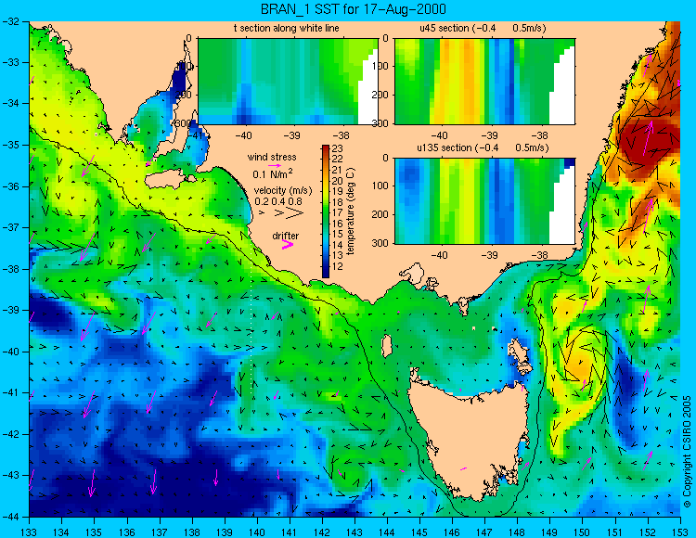Click the colorbar tick label 15
The image size is (696, 538).
(x=338, y=234)
